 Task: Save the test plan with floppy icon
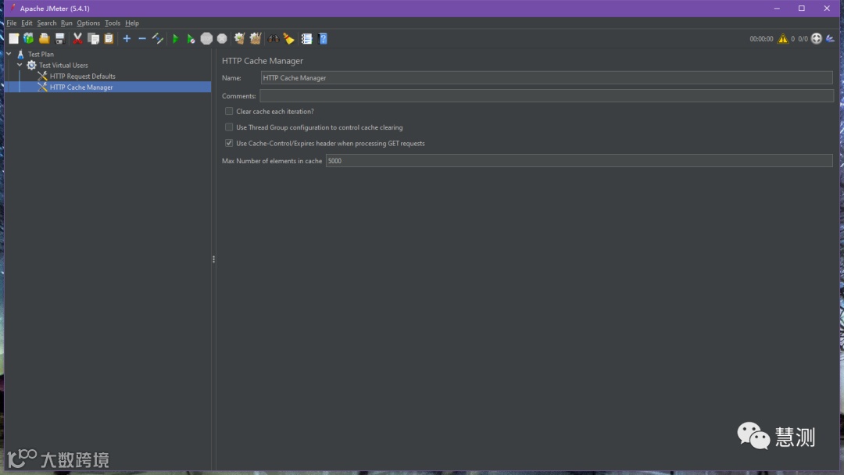coord(59,38)
